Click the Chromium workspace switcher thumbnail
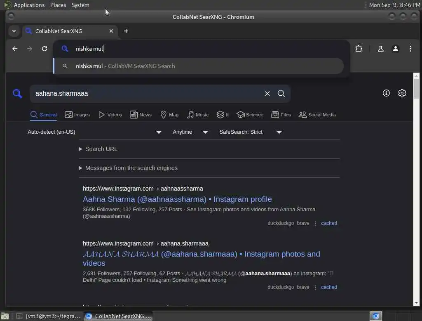The width and height of the screenshot is (422, 321). coord(376,316)
